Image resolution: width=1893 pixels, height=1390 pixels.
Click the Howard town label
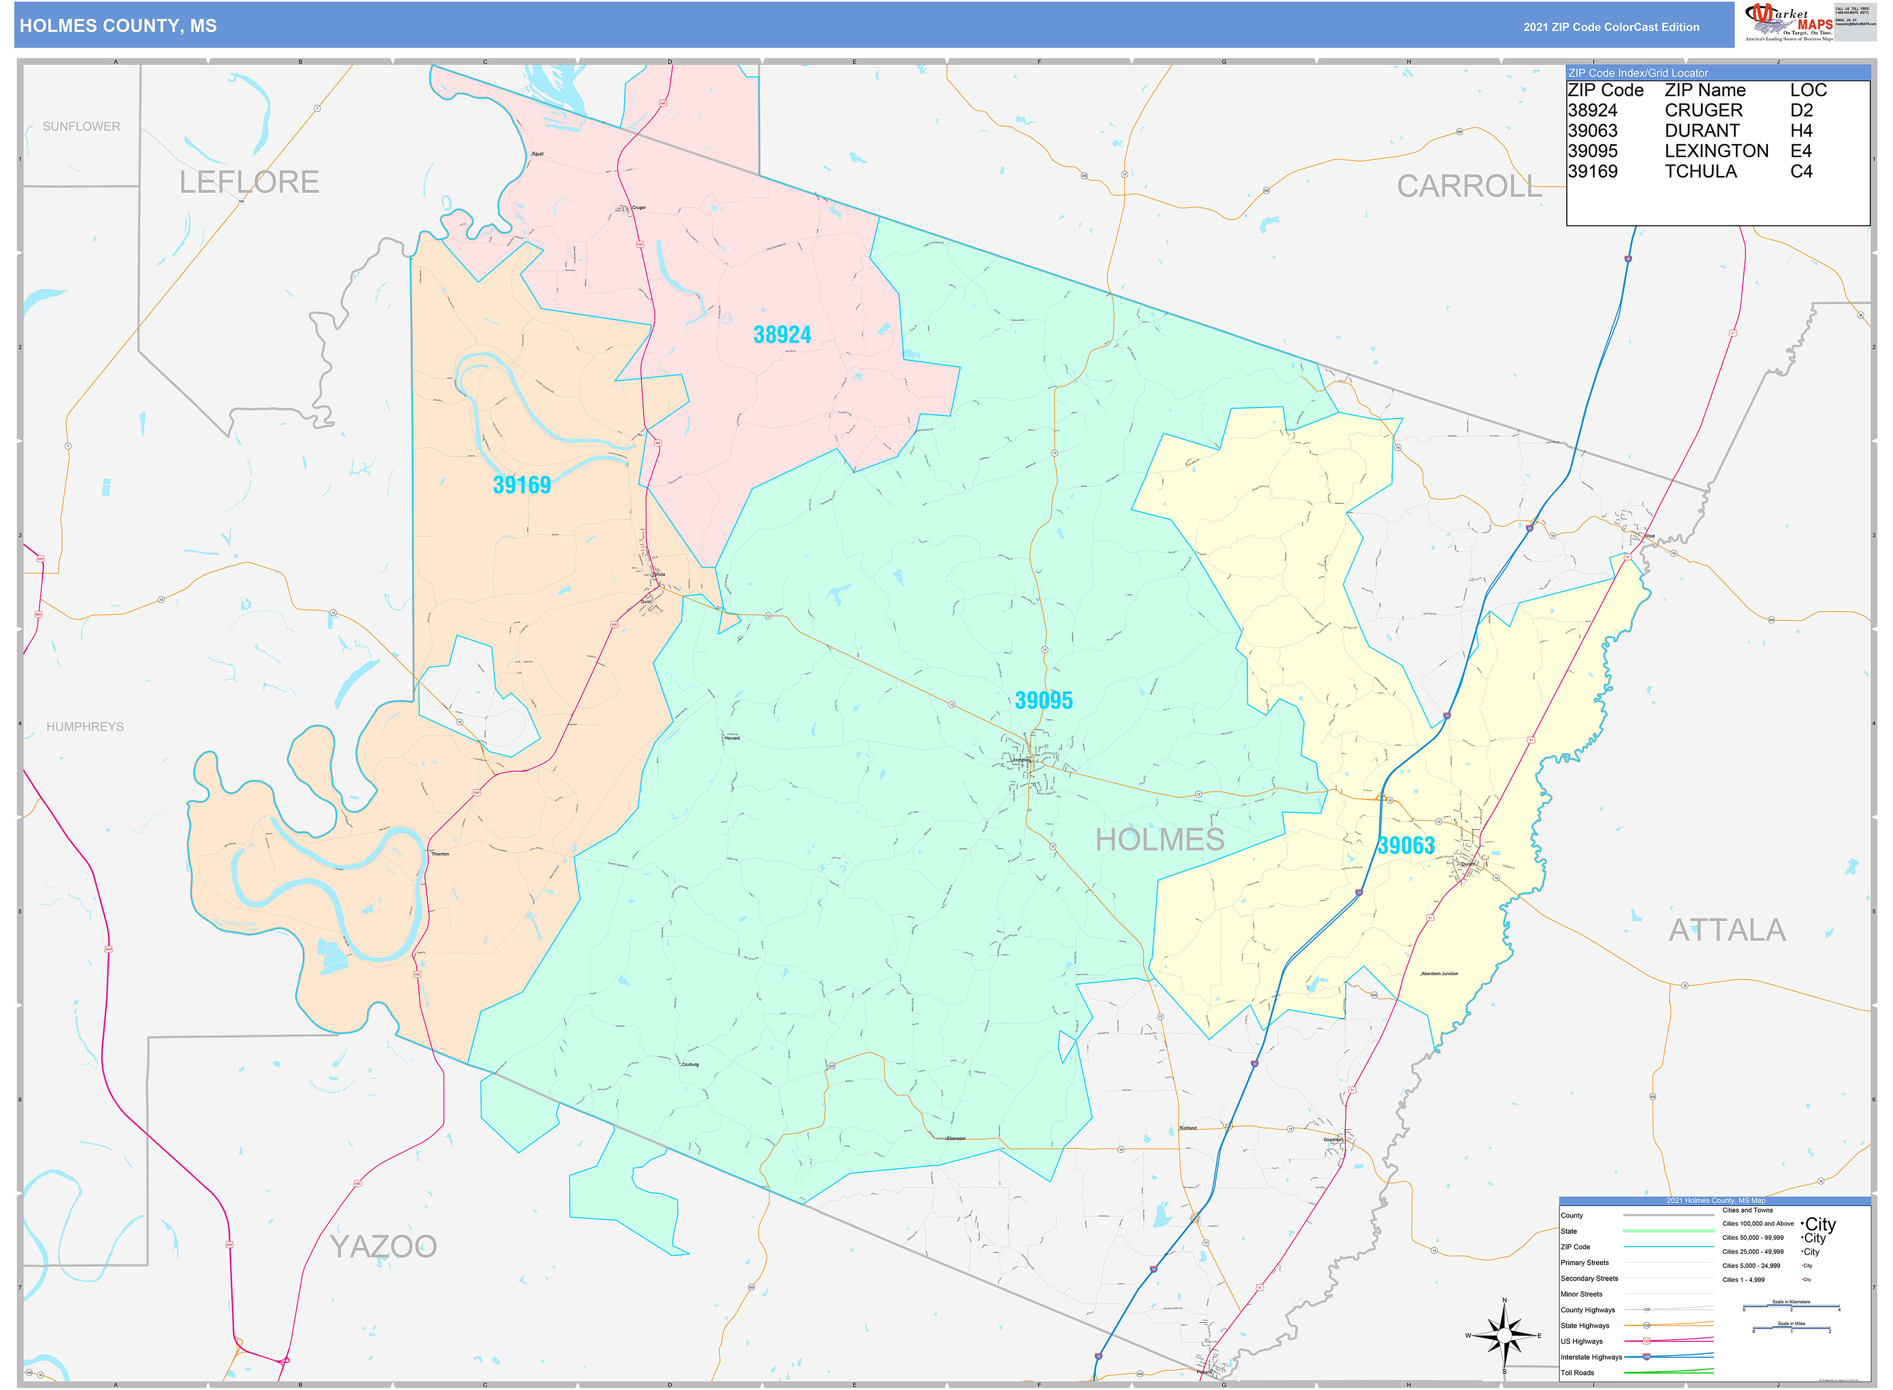point(732,738)
